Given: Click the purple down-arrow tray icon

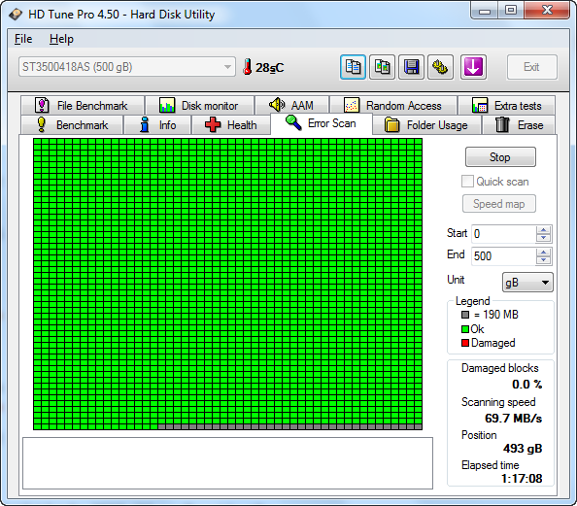Looking at the screenshot, I should pyautogui.click(x=473, y=67).
